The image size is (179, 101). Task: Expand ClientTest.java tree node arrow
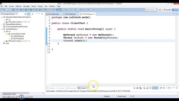tap(9, 36)
